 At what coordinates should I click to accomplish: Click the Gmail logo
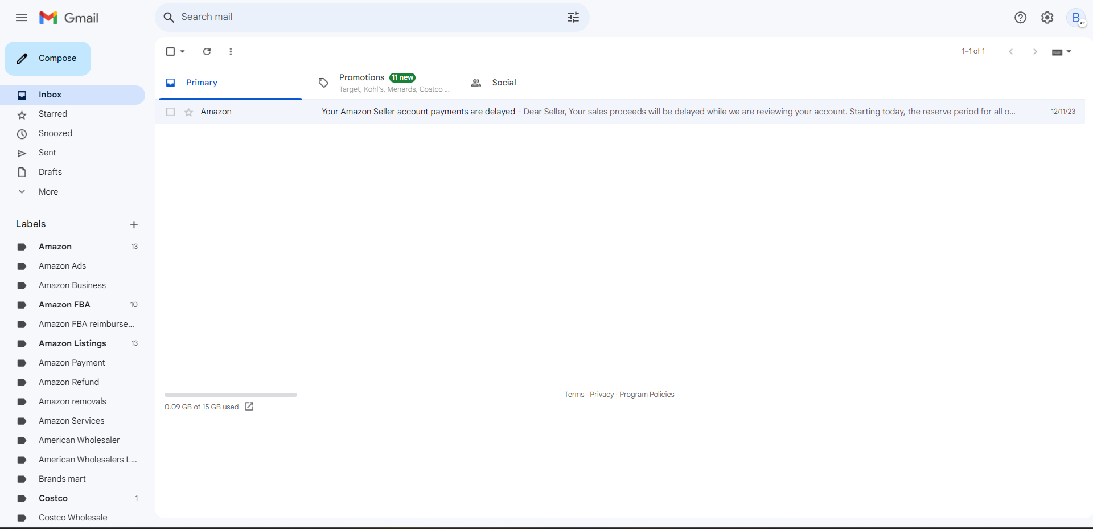69,18
